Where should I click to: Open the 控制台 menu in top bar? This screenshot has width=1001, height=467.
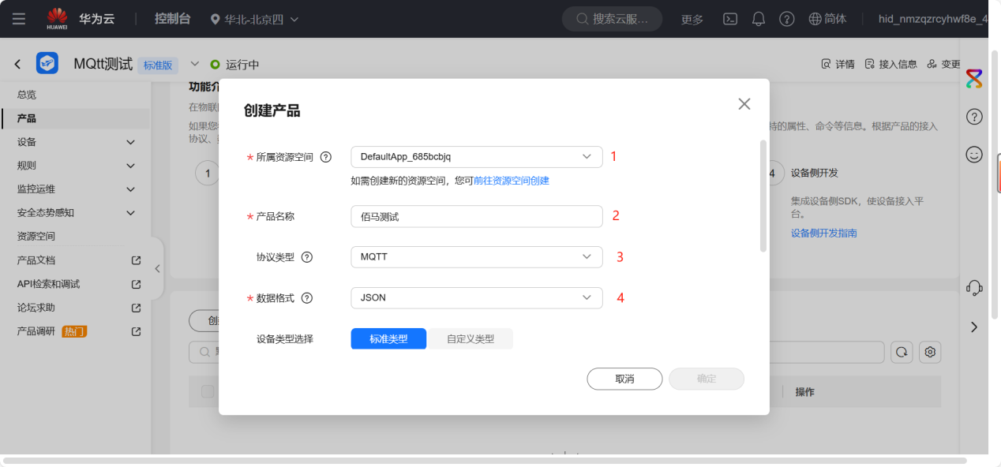click(x=172, y=19)
